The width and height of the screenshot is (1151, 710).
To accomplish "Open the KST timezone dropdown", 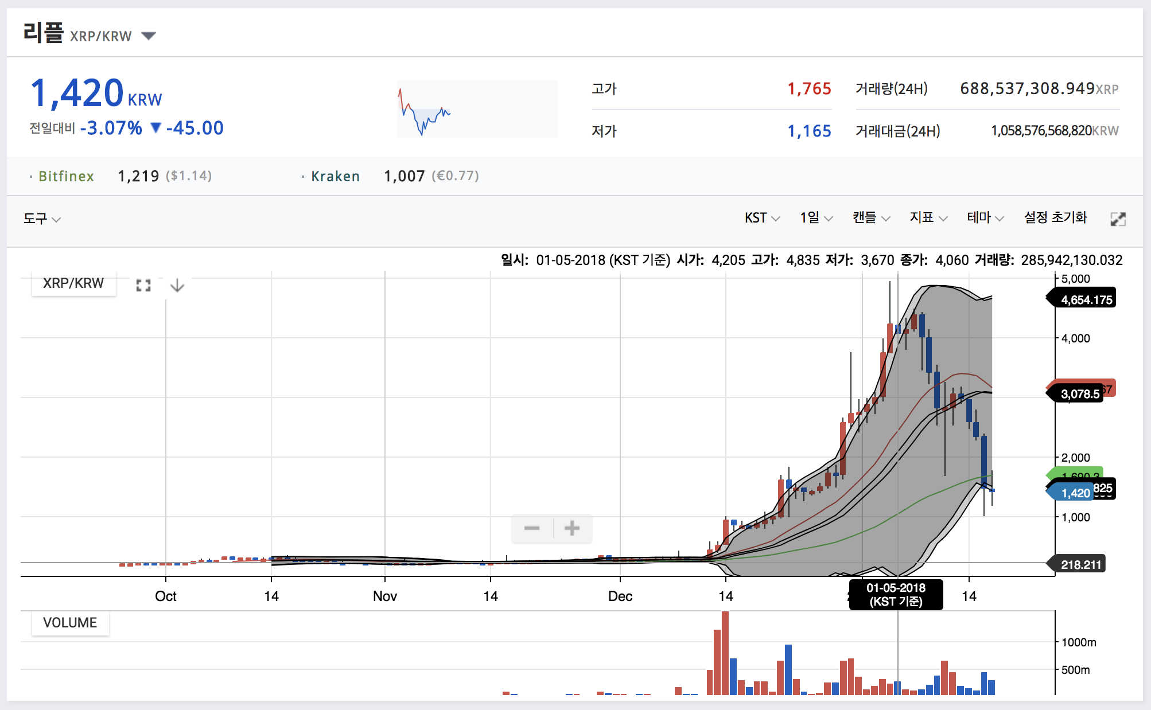I will [x=762, y=218].
